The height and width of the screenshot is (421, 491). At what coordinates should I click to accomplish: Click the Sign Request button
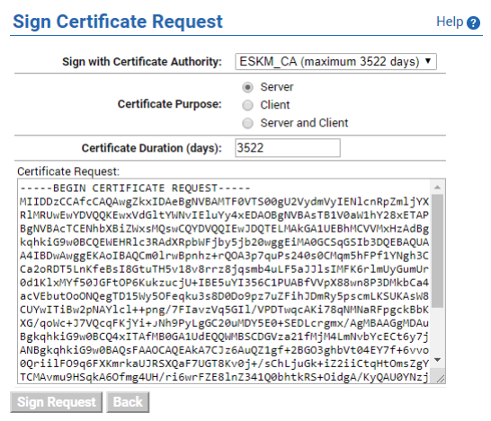click(x=56, y=402)
